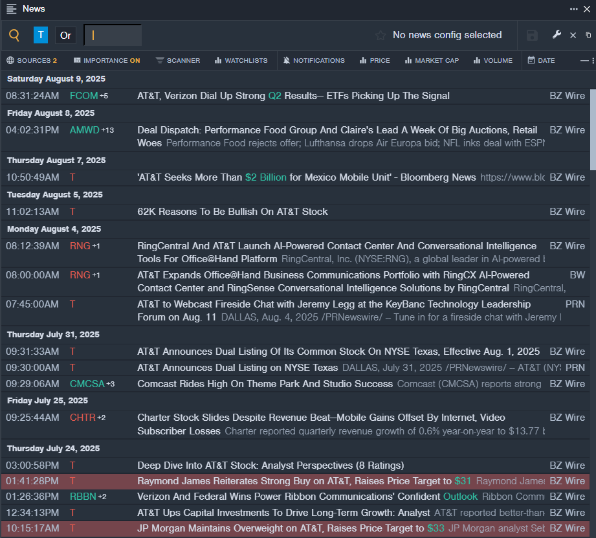
Task: Click the globe icon in Sources filter
Action: pos(10,60)
